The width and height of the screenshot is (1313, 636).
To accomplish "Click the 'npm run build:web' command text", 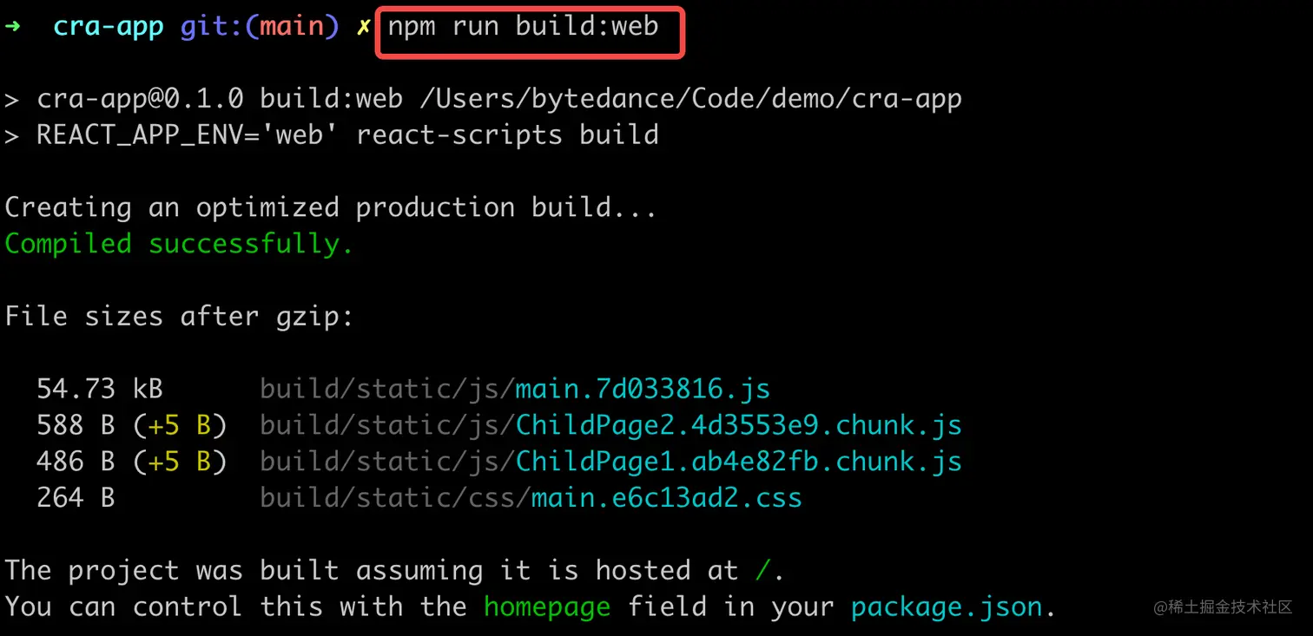I will pyautogui.click(x=523, y=27).
